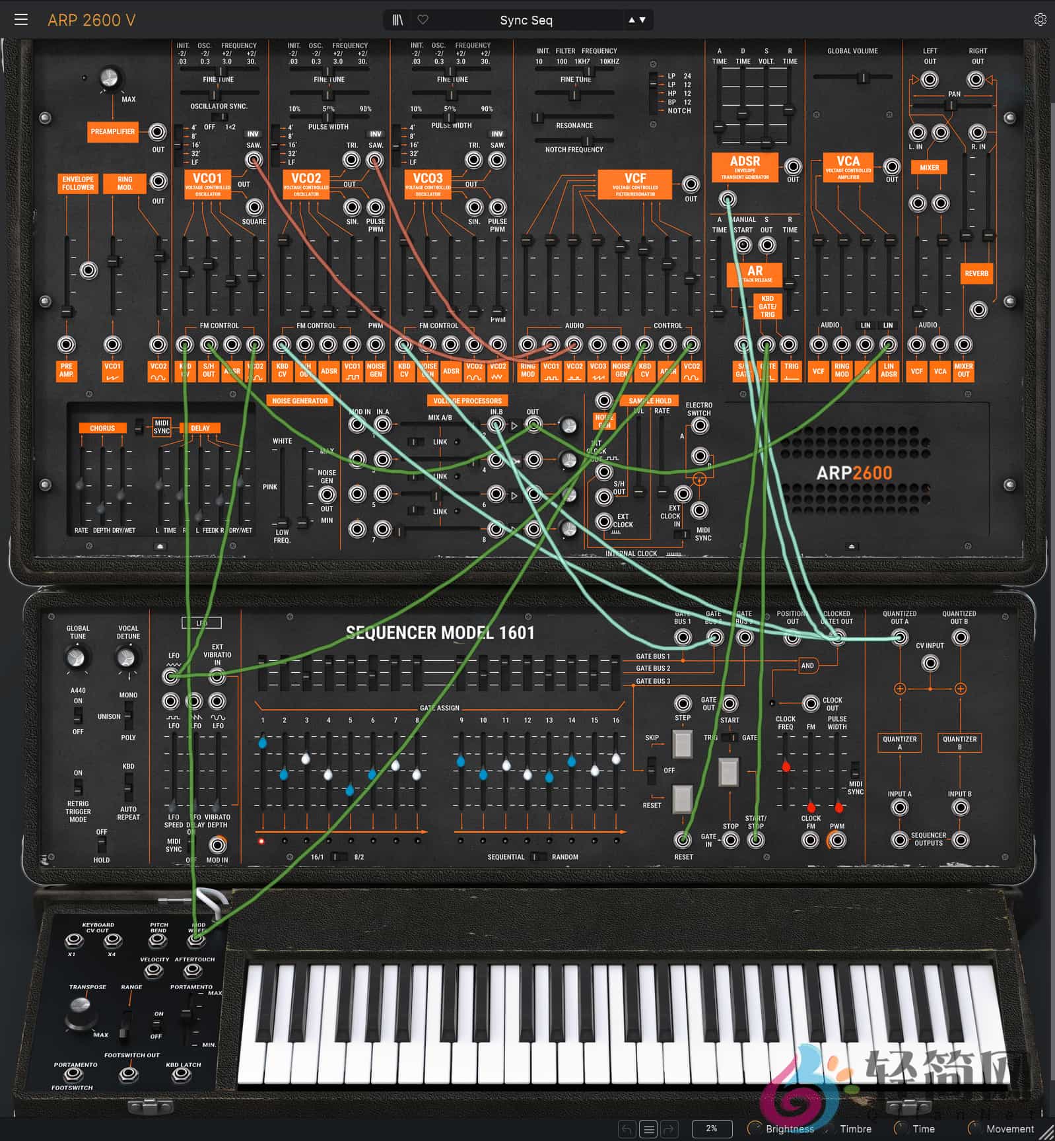This screenshot has height=1141, width=1055.
Task: Click the VCA OUT jack
Action: 892,166
